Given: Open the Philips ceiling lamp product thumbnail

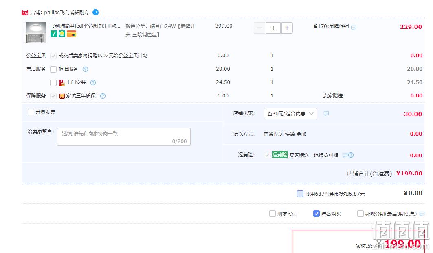Looking at the screenshot, I should click(x=36, y=32).
